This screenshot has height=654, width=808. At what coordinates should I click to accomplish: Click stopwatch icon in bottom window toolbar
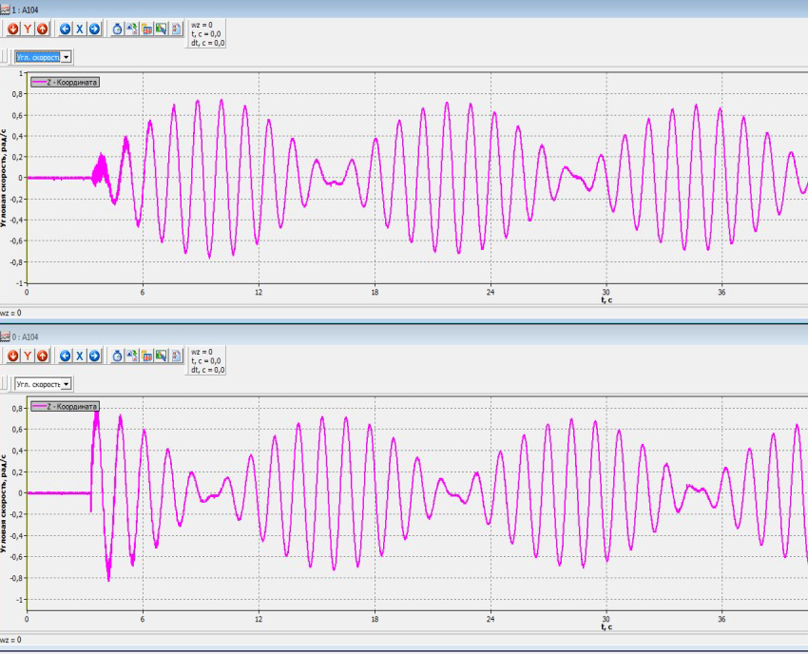117,356
